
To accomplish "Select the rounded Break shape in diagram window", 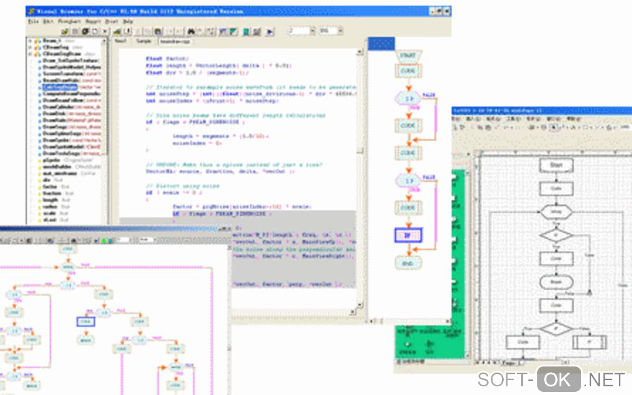I will point(556,282).
